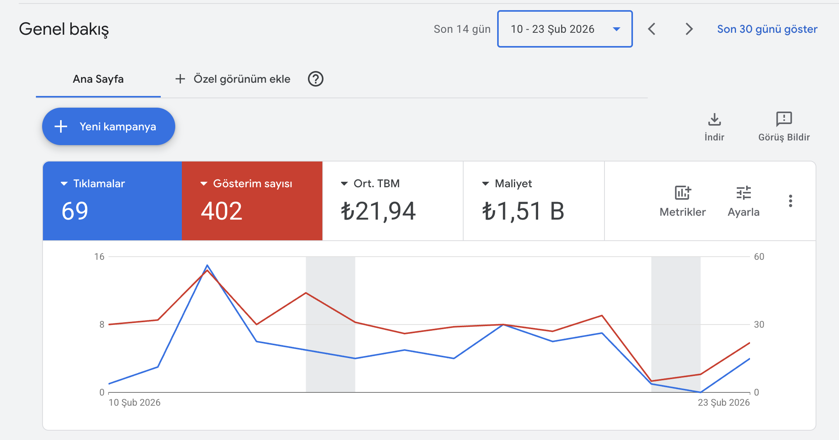Open the Ayarla adjust settings icon
Viewport: 839px width, 440px height.
743,192
